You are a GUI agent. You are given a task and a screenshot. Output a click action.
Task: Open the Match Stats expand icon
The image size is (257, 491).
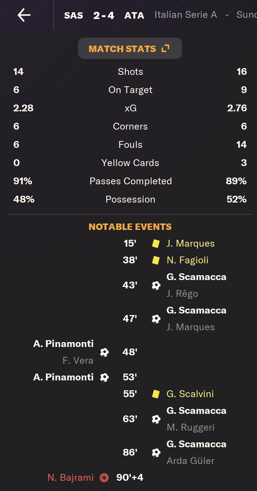tap(165, 48)
